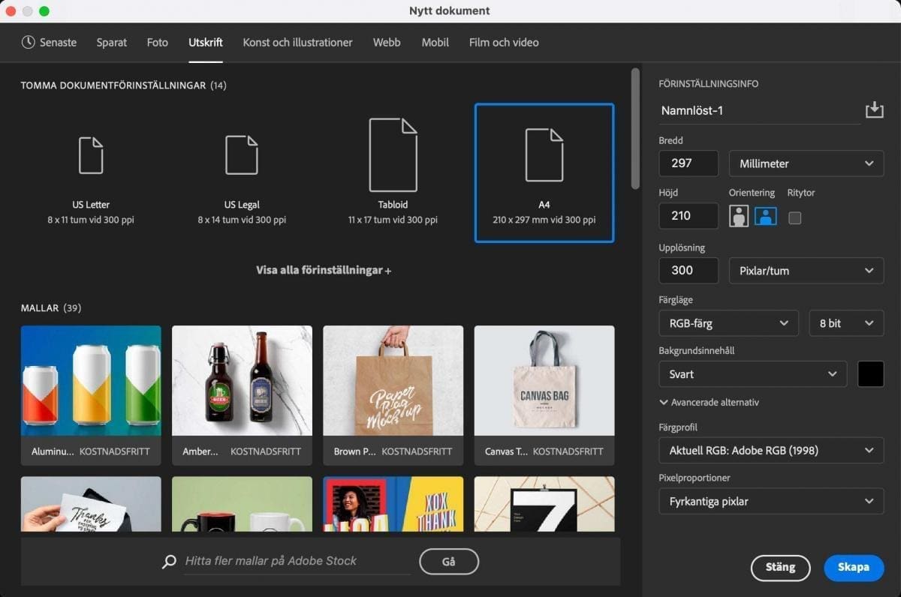Click the 'MALLAR' heading text
The height and width of the screenshot is (597, 901).
(x=41, y=308)
